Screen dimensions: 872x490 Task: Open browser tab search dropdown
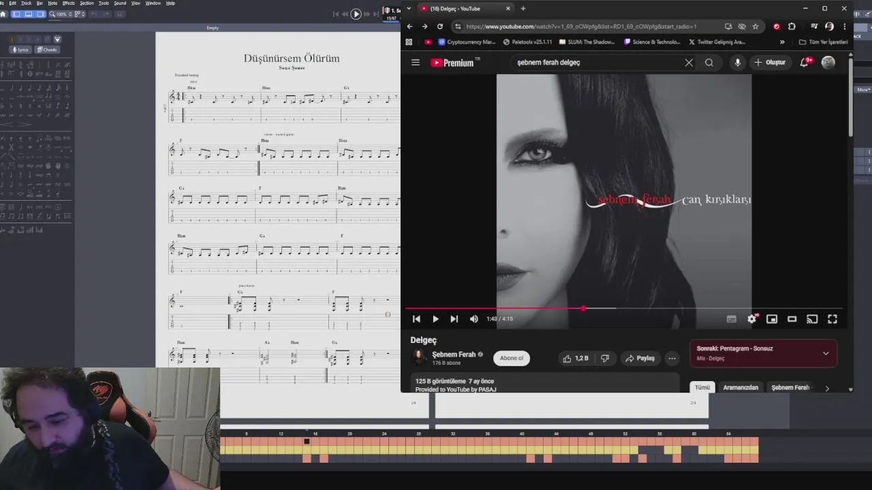click(x=410, y=8)
